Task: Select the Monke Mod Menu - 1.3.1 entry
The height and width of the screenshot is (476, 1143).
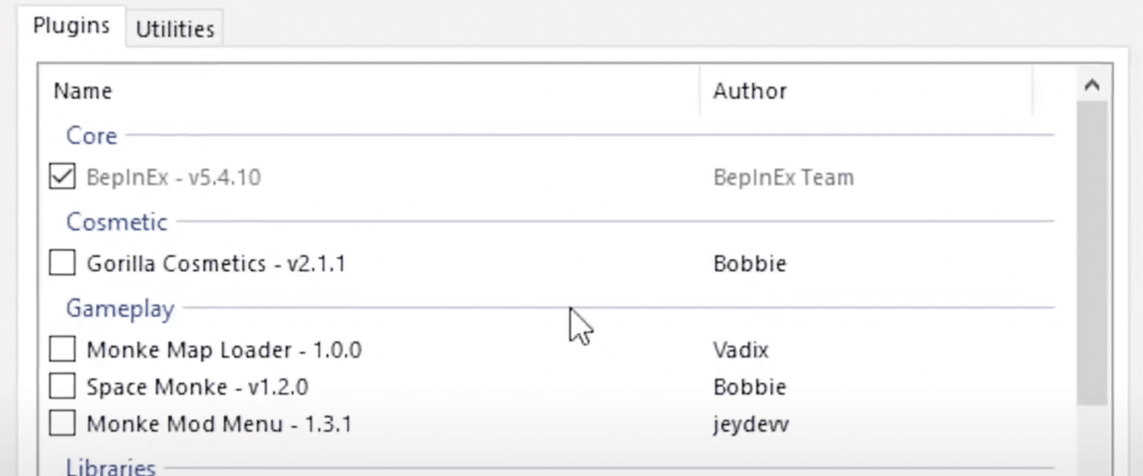Action: pos(219,425)
